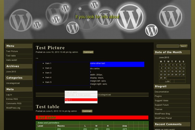Open the Suggest Ideas link
The width and height of the screenshot is (195, 130).
[x=162, y=100]
